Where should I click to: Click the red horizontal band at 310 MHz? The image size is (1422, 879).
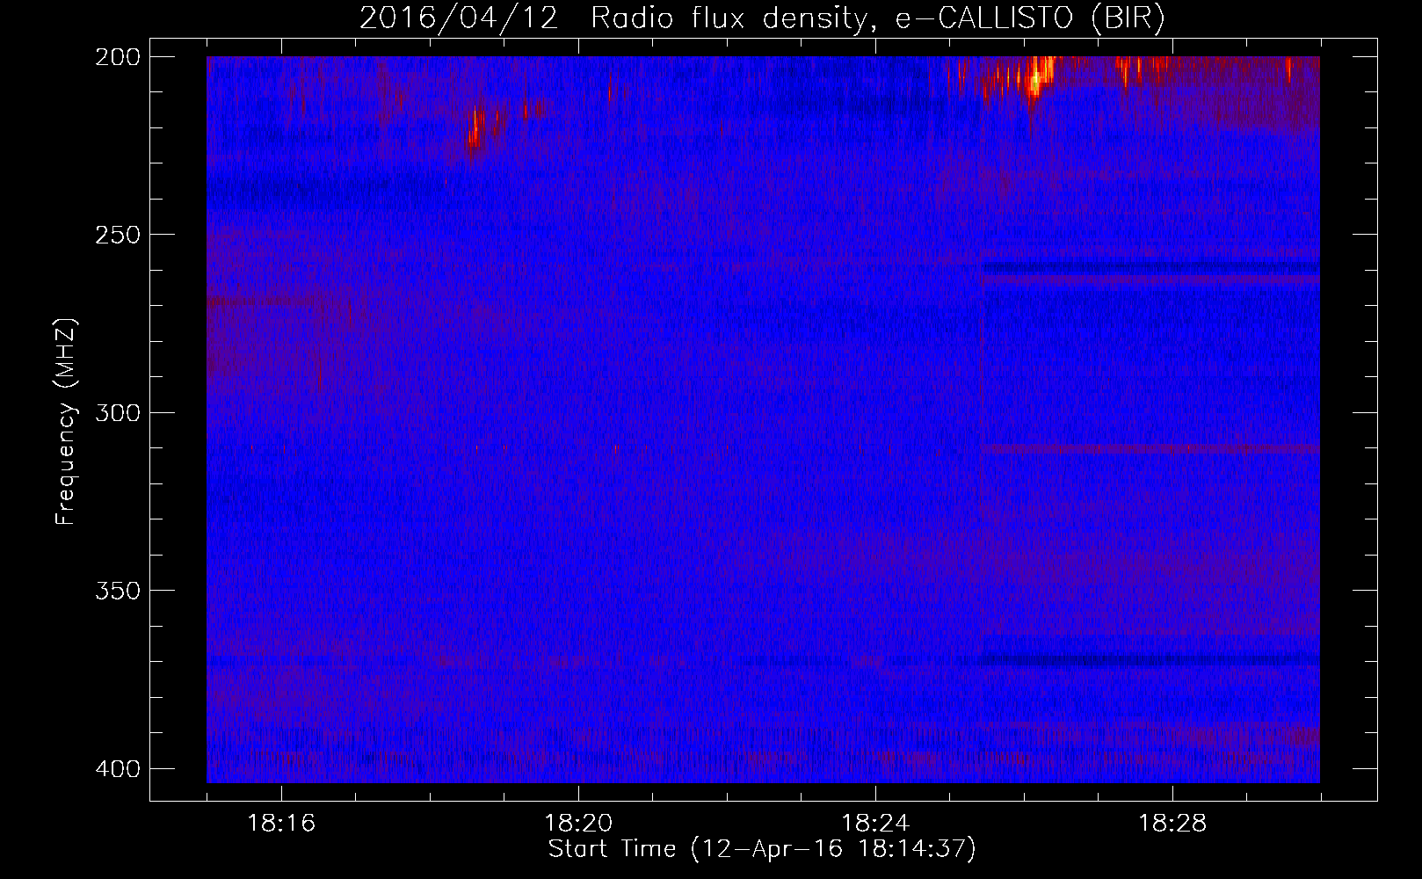click(1150, 449)
